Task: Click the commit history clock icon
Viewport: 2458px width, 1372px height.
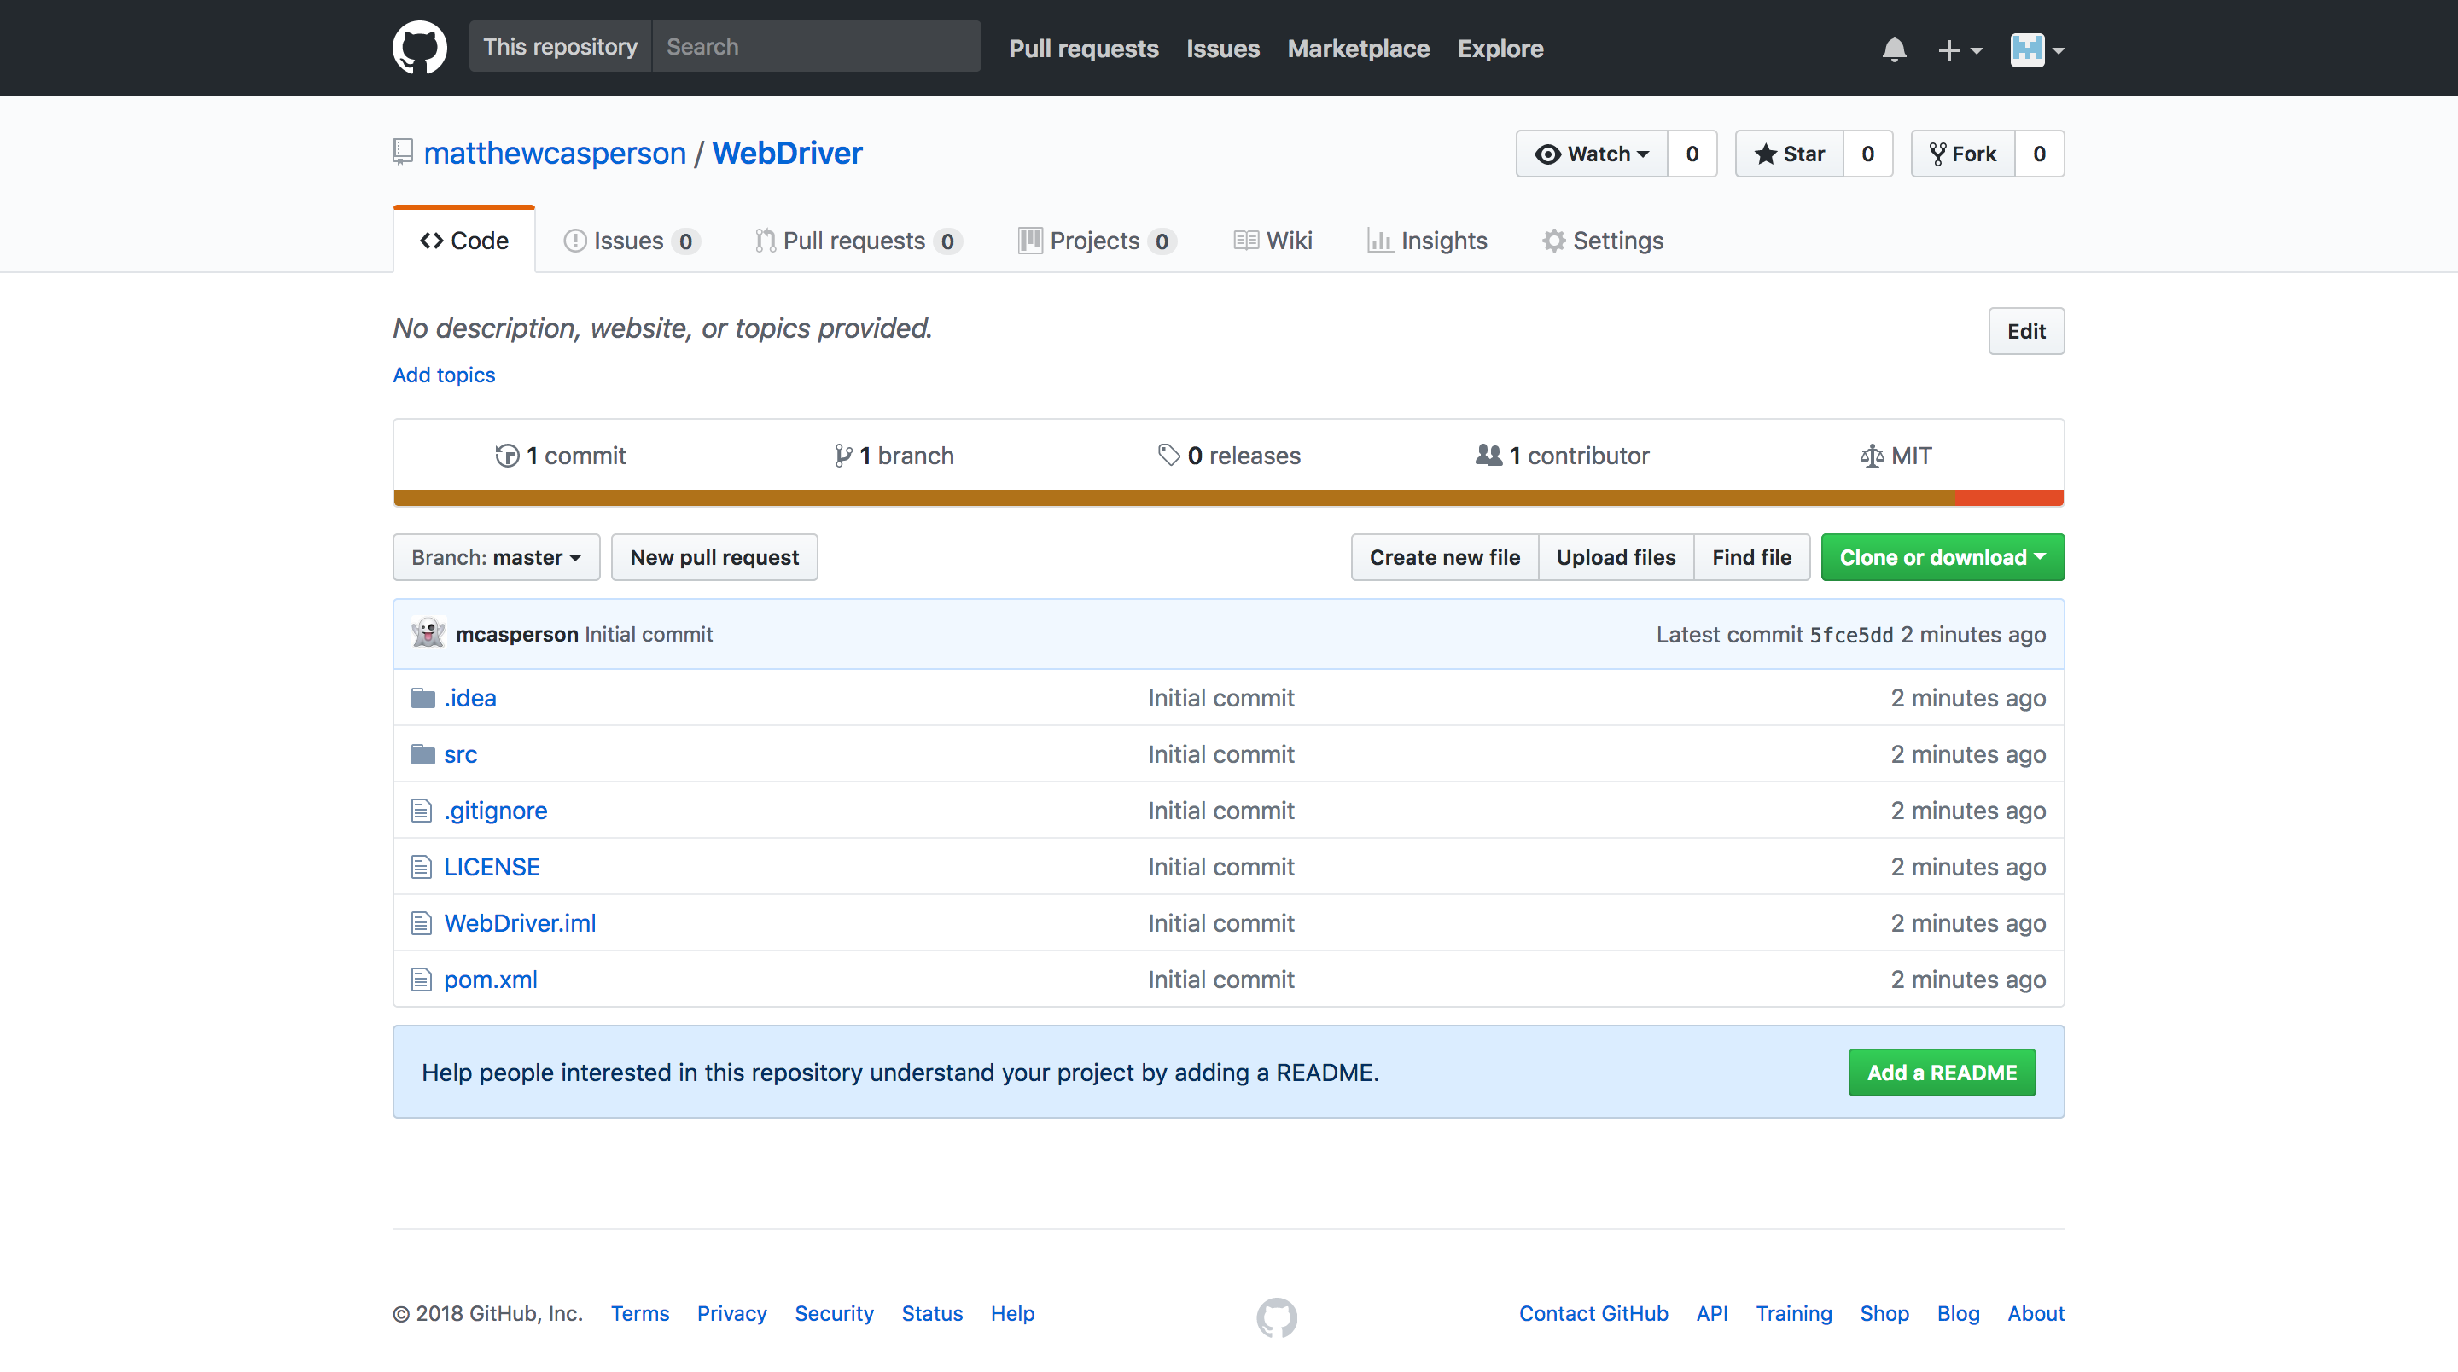Action: [507, 456]
